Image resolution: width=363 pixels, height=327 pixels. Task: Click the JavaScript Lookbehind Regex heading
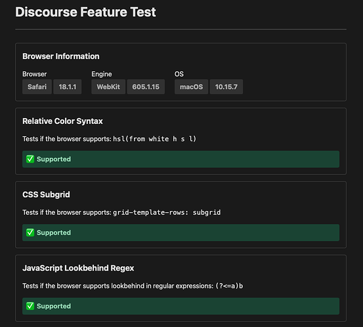78,268
